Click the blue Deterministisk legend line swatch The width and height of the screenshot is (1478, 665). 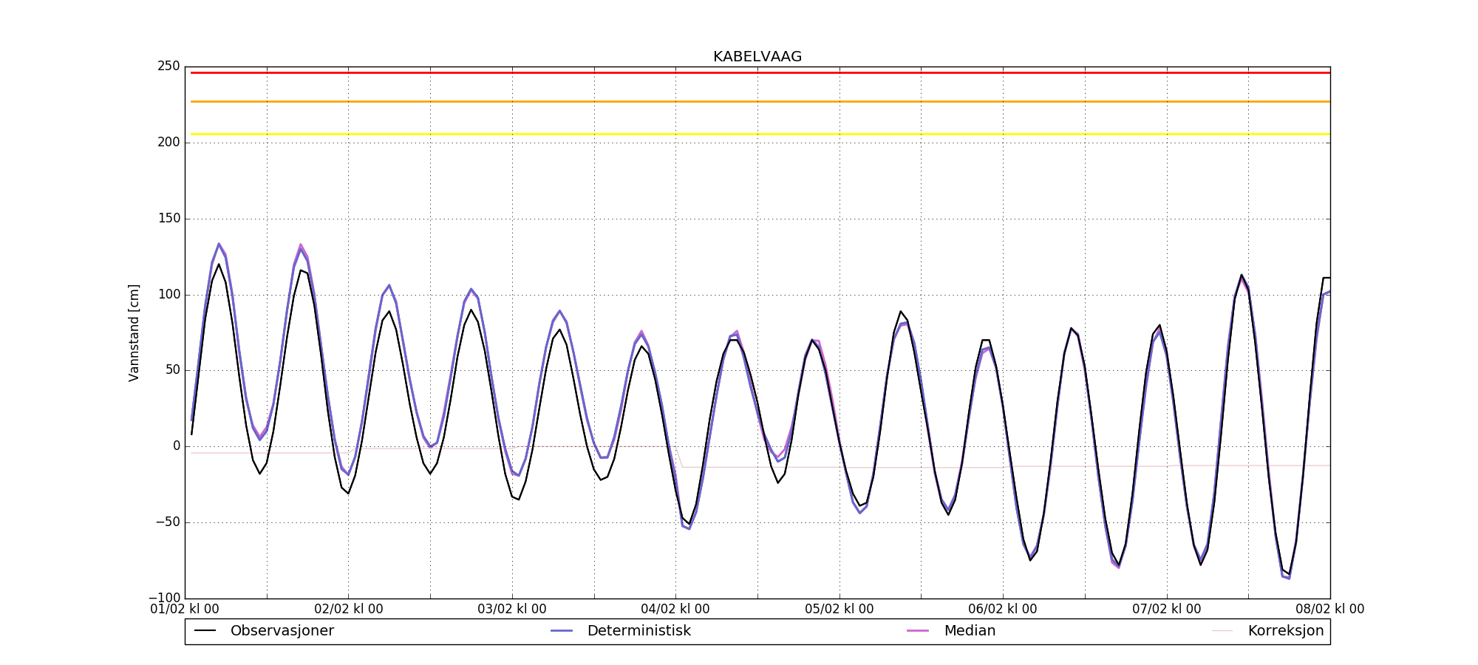(x=562, y=631)
